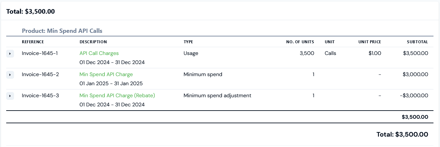Image resolution: width=440 pixels, height=147 pixels.
Task: Select the Invoice-1645-2 reference text
Action: pyautogui.click(x=40, y=74)
